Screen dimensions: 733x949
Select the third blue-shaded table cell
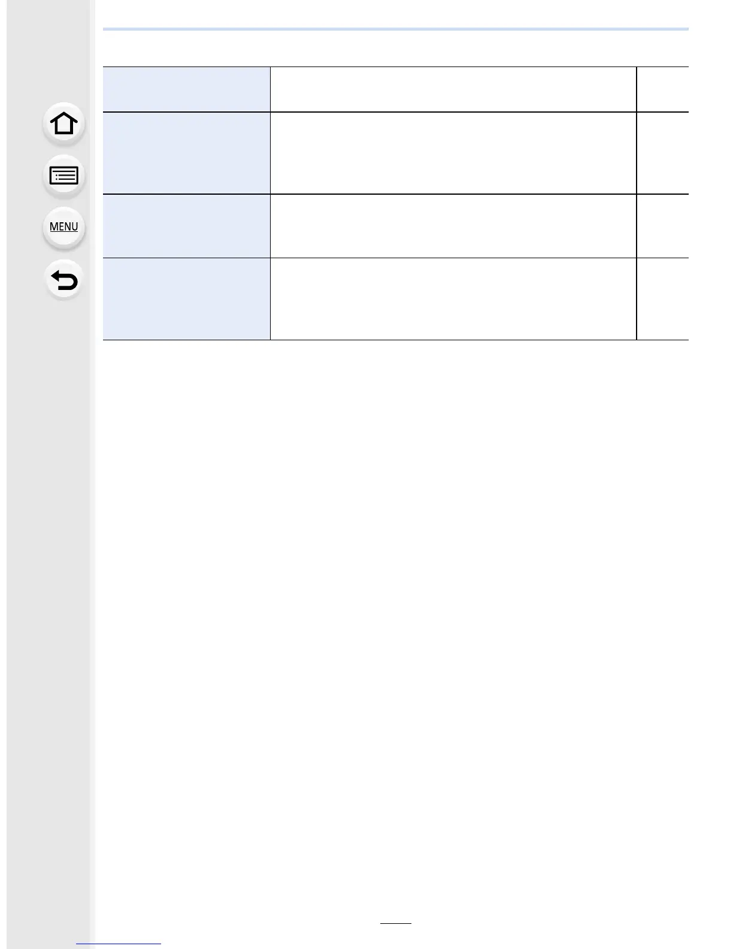tap(186, 226)
